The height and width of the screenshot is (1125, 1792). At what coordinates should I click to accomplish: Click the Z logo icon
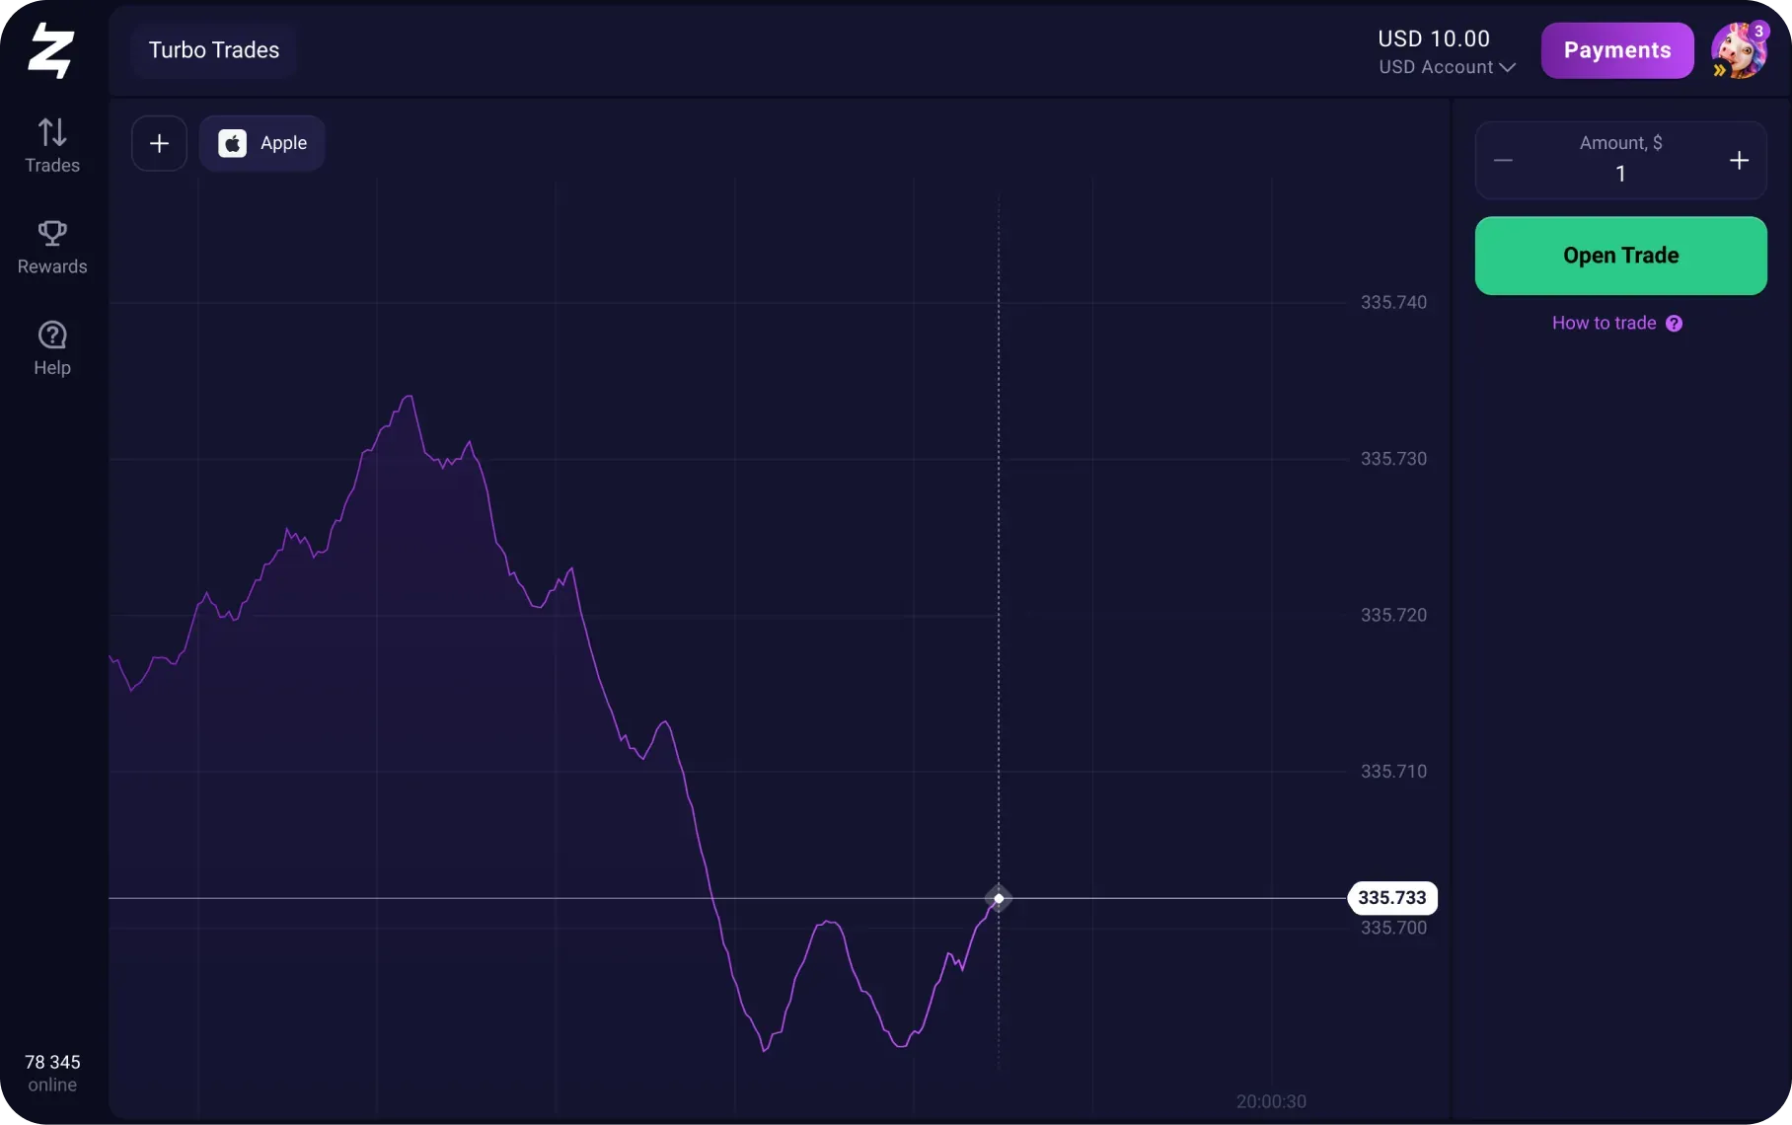point(50,50)
